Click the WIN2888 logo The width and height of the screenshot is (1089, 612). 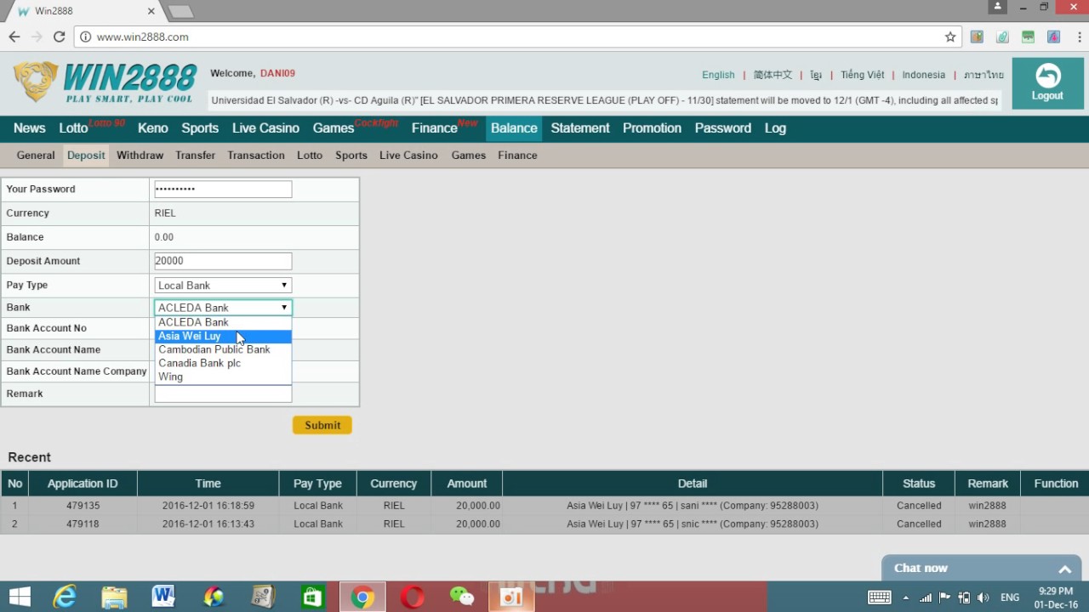(x=105, y=82)
